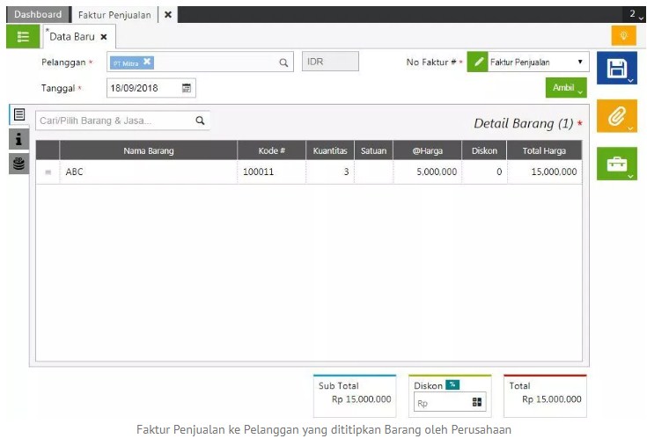647x446 pixels.
Task: Click the blue save diskette icon
Action: (616, 68)
